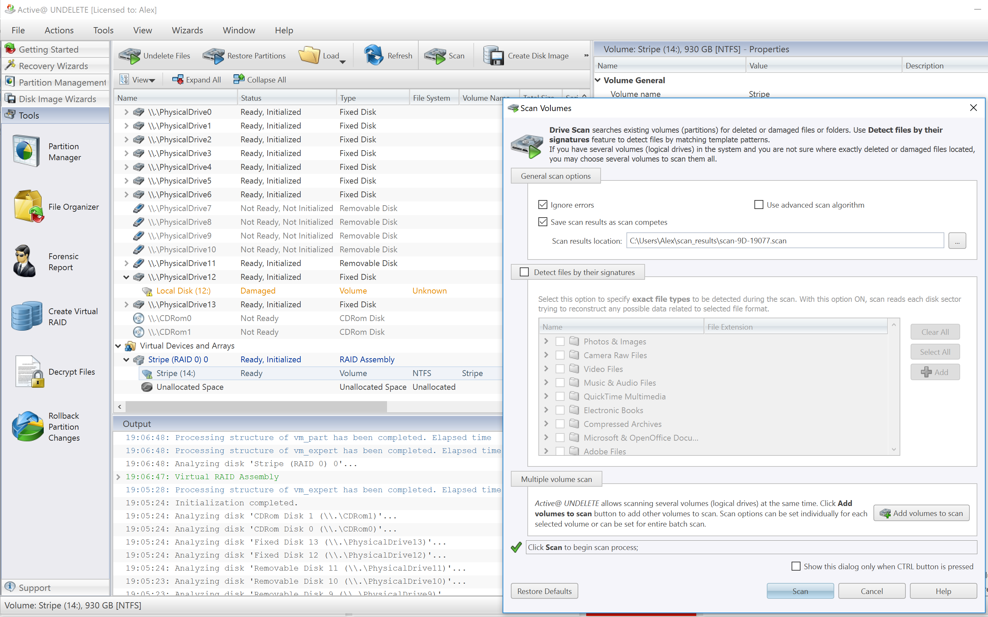
Task: Click Cancel in Scan Volumes dialog
Action: pyautogui.click(x=872, y=591)
